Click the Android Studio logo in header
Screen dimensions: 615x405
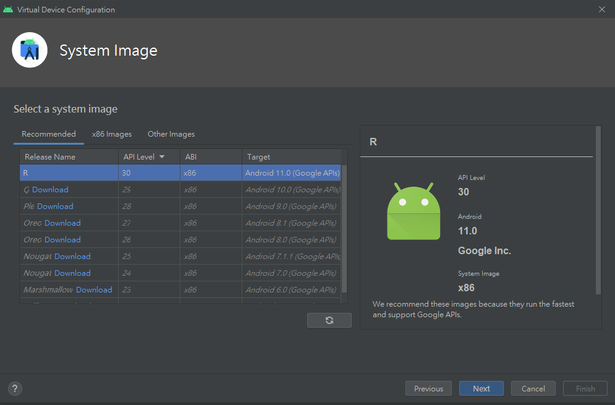click(x=30, y=50)
